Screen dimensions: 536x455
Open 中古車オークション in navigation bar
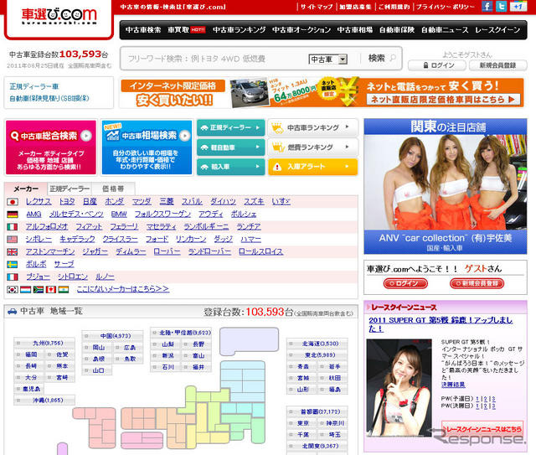[301, 30]
